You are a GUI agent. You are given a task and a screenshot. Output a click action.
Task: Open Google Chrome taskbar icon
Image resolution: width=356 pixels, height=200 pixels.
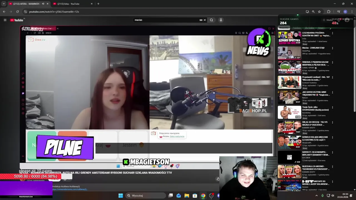click(203, 196)
